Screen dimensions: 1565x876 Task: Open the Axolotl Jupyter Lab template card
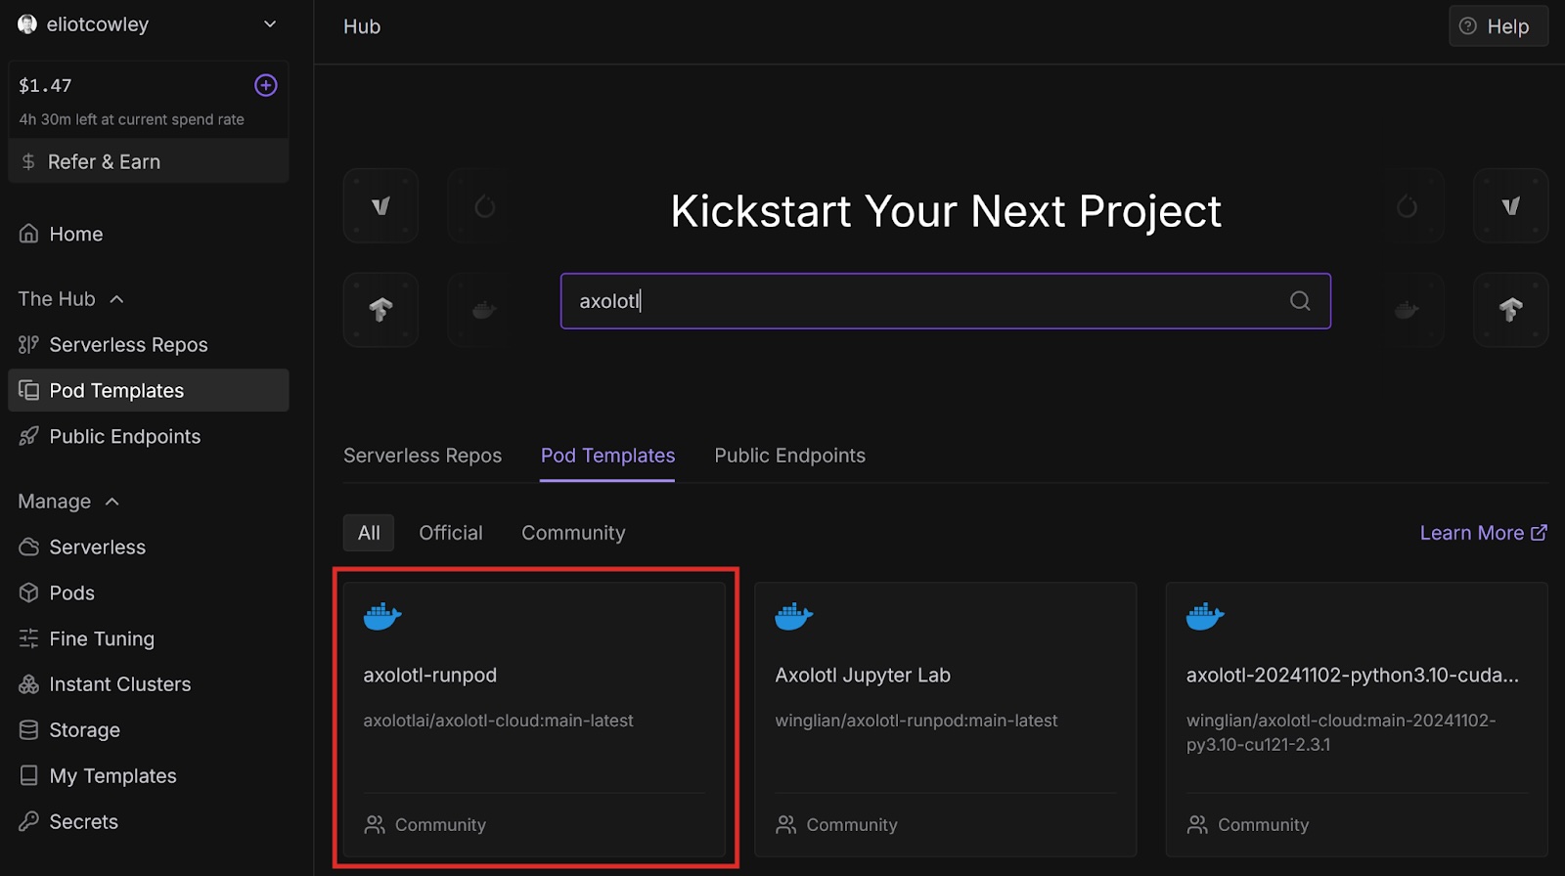coord(945,719)
